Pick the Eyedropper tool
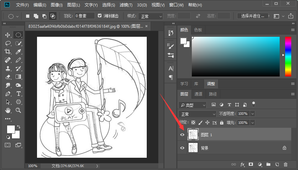Viewport: 298px width, 170px height. point(18,52)
